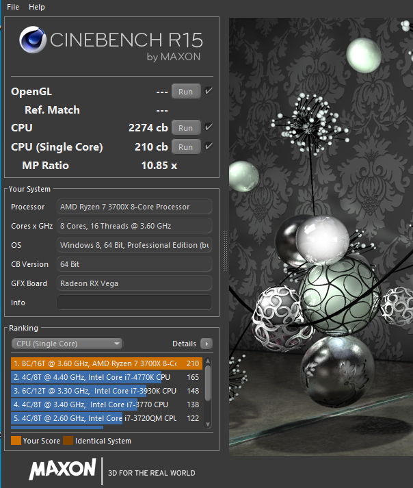Viewport: 413px width, 488px height.
Task: Run the OpenGL benchmark
Action: click(x=186, y=92)
